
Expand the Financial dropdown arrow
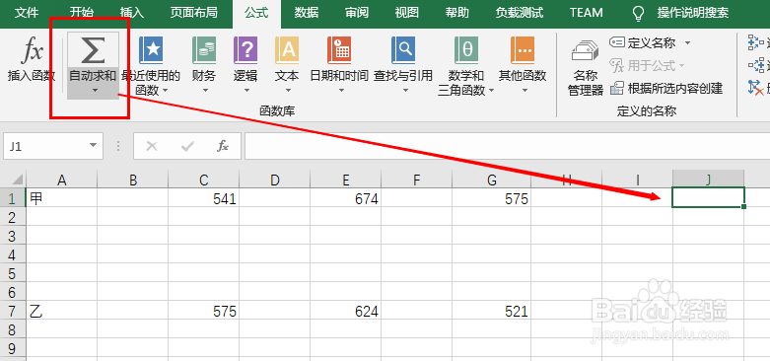(204, 91)
